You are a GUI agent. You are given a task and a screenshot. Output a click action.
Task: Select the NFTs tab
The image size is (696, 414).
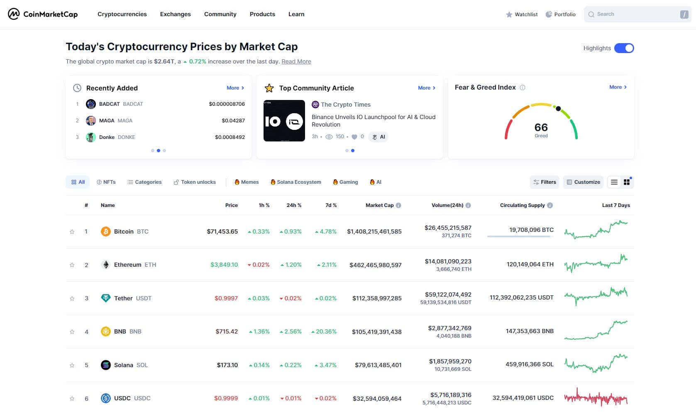(106, 182)
